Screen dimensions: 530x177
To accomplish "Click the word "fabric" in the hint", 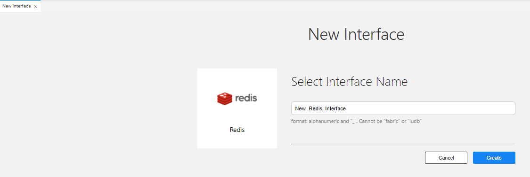I will click(x=394, y=121).
